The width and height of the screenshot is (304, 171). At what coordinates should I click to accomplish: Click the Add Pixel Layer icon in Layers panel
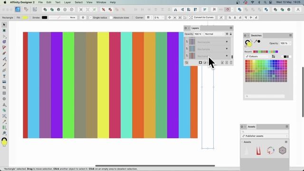[x=227, y=62]
